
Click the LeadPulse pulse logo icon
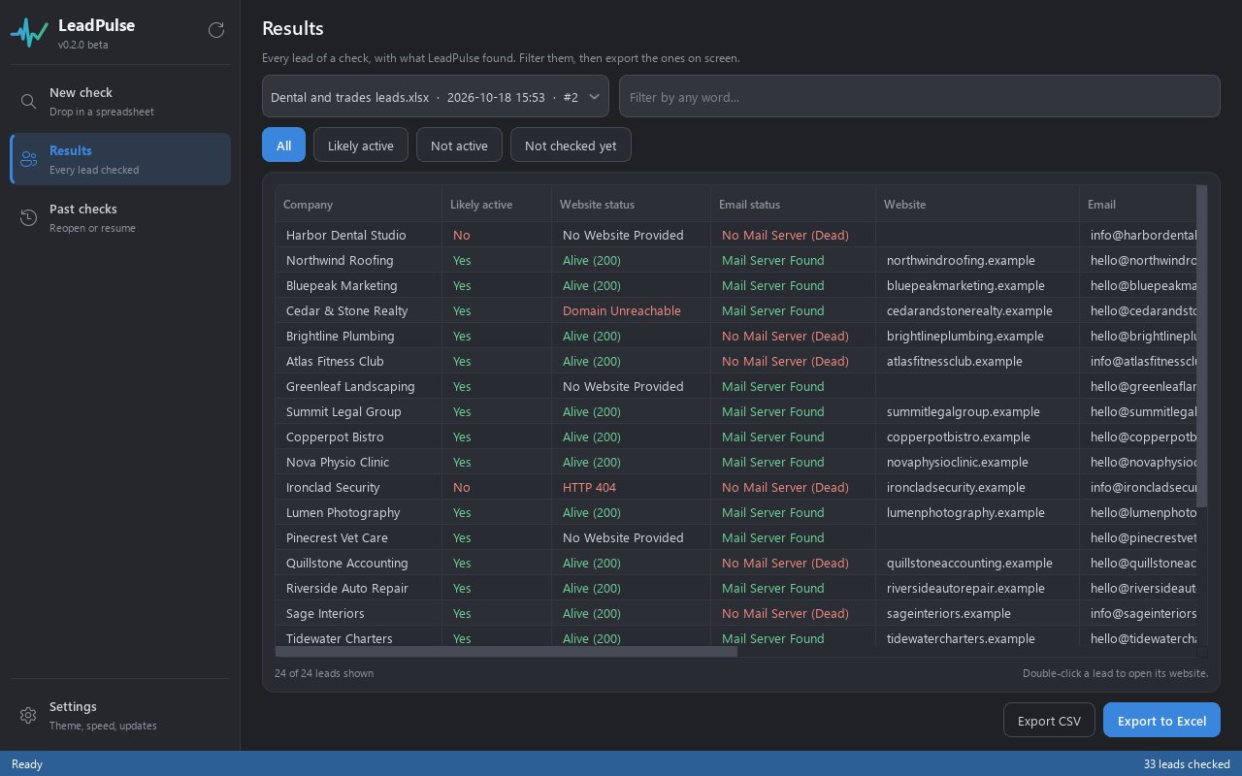(x=29, y=33)
